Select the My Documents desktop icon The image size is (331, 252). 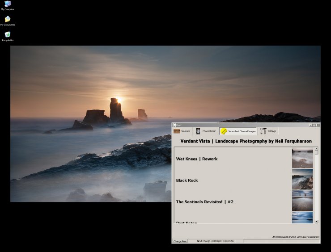coord(8,21)
